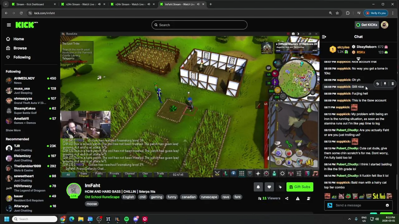Open the tab search dropdown chevron
399x224 pixels.
(6, 4)
